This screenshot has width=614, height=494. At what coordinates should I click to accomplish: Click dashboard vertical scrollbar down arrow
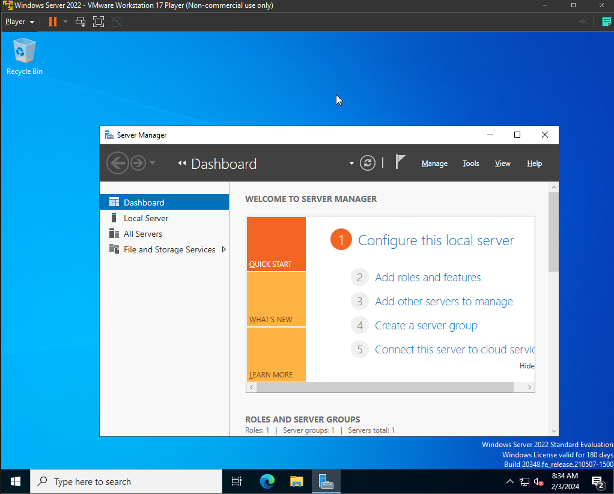coord(554,431)
